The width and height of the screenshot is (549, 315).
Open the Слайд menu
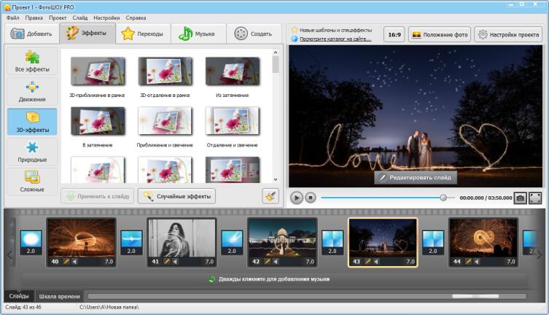80,17
